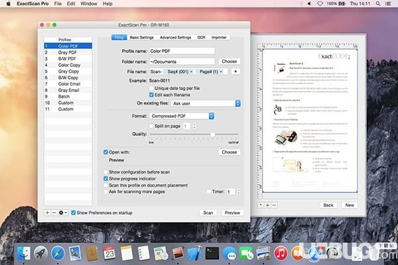Open Spotlight search in menu bar
The image size is (398, 265).
coord(378,4)
